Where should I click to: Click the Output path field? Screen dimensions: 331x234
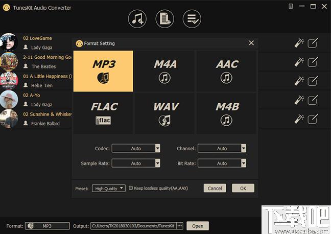click(133, 226)
